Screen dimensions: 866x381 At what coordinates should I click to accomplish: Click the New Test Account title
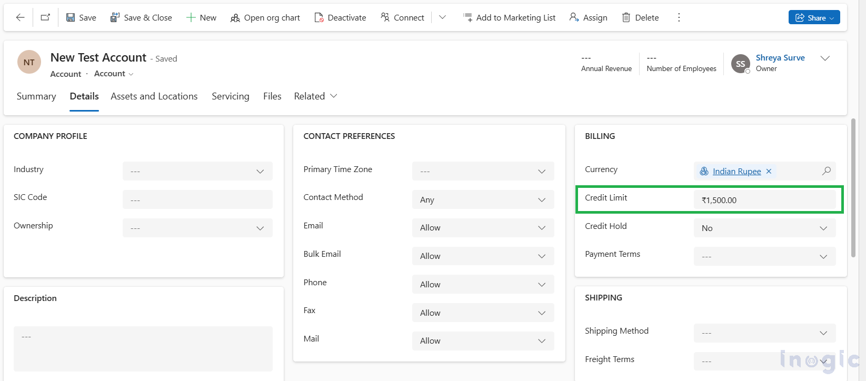(x=98, y=57)
